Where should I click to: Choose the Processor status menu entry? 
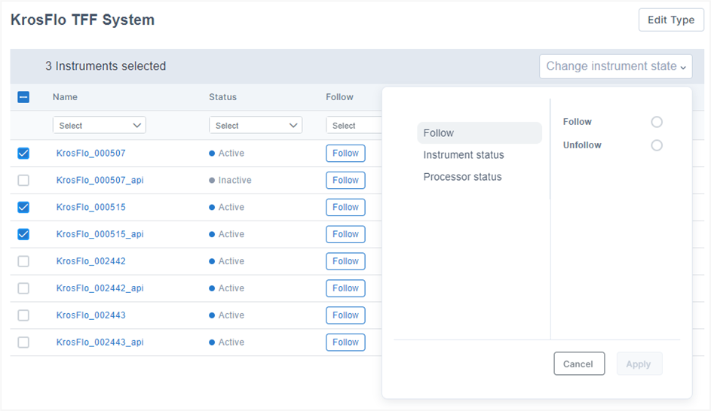[x=462, y=177]
